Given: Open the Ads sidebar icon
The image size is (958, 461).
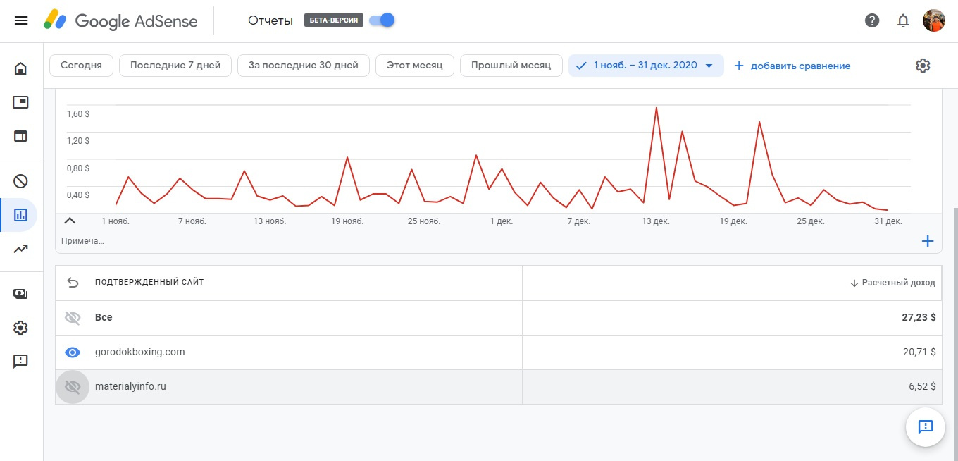Looking at the screenshot, I should click(20, 103).
